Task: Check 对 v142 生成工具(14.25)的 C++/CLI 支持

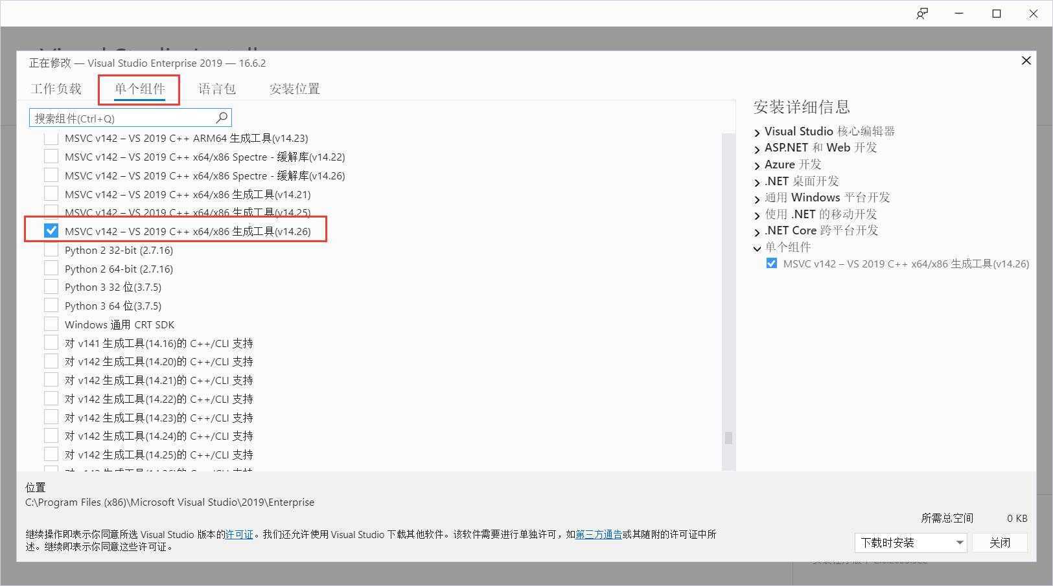Action: pos(51,455)
